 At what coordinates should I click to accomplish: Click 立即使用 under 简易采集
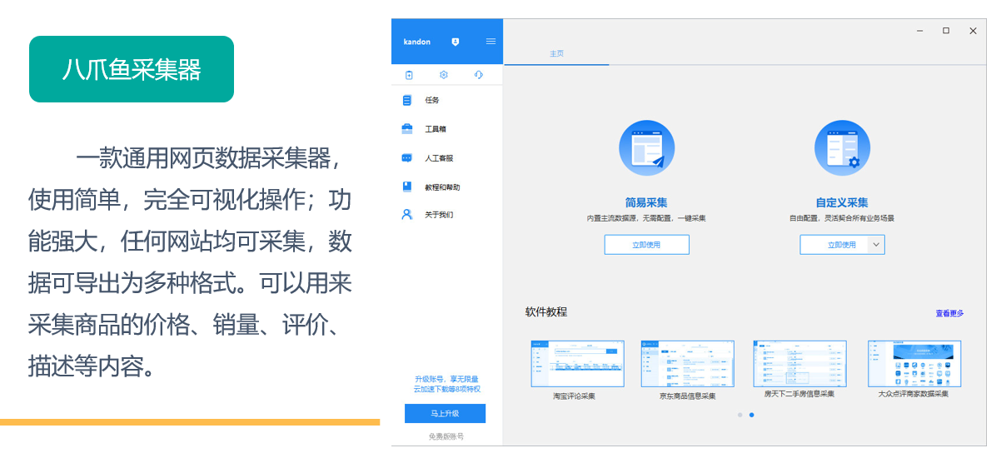click(x=646, y=245)
